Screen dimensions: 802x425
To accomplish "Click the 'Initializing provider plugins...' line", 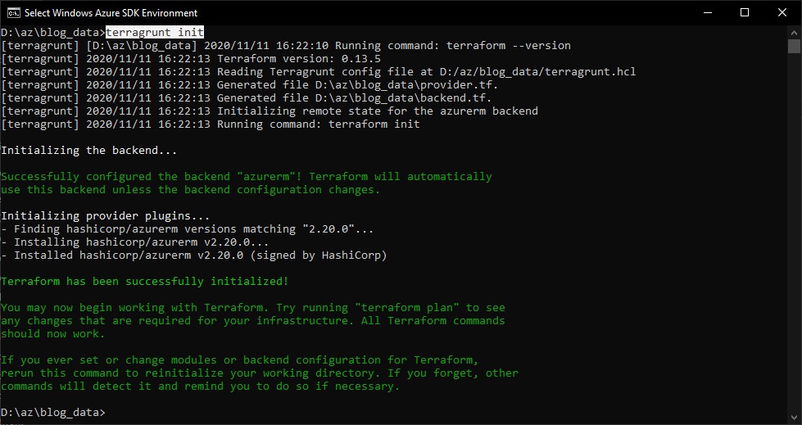I will point(106,216).
